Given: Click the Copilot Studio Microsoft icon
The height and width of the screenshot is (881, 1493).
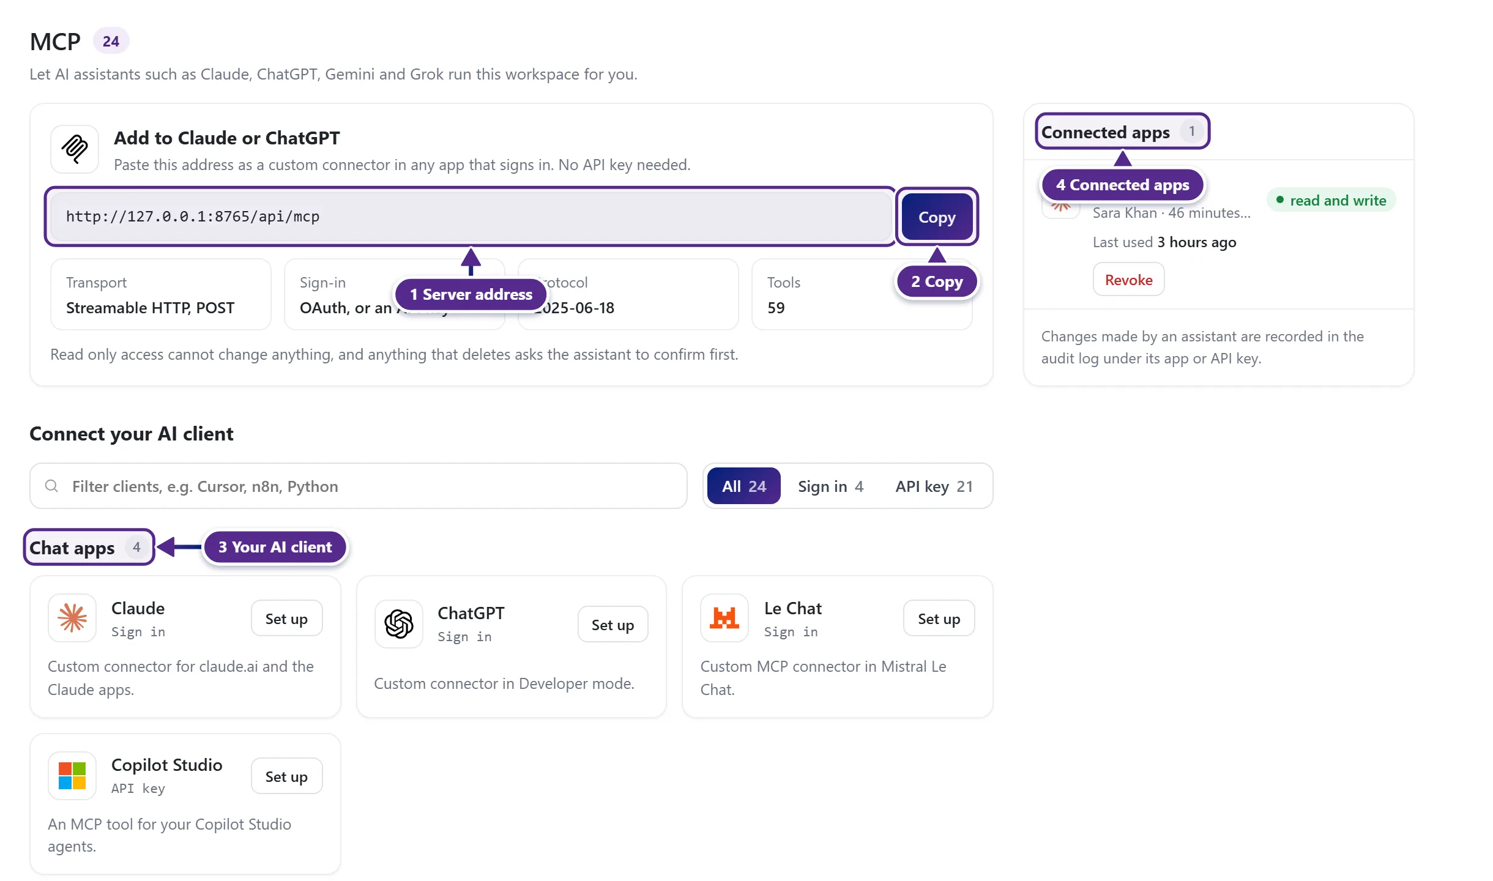Looking at the screenshot, I should pos(72,776).
